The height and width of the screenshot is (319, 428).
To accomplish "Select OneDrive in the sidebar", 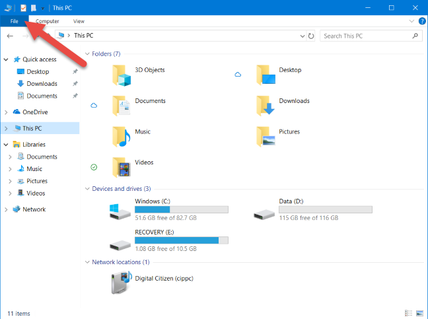I will click(x=35, y=112).
